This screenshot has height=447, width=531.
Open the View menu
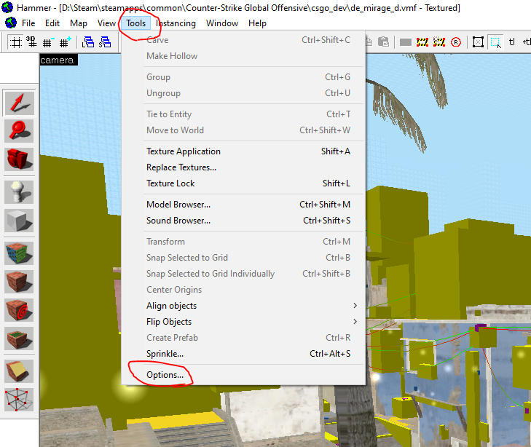[x=106, y=23]
